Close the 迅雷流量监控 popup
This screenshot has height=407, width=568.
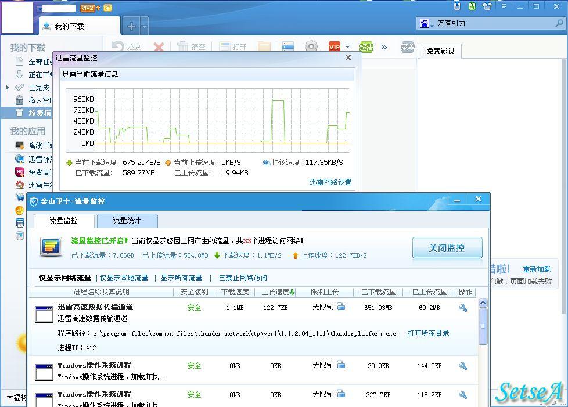pos(348,57)
